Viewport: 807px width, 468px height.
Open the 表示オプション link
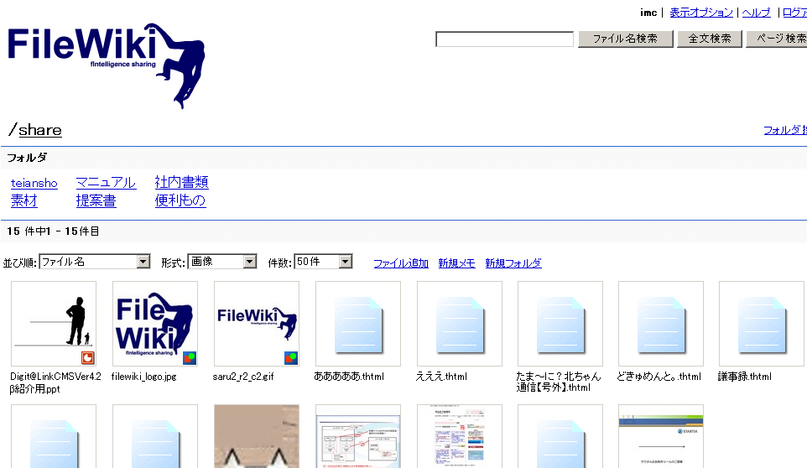point(701,13)
